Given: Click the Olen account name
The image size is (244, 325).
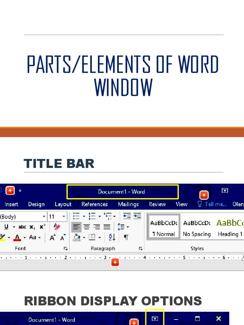Looking at the screenshot, I should point(238,204).
